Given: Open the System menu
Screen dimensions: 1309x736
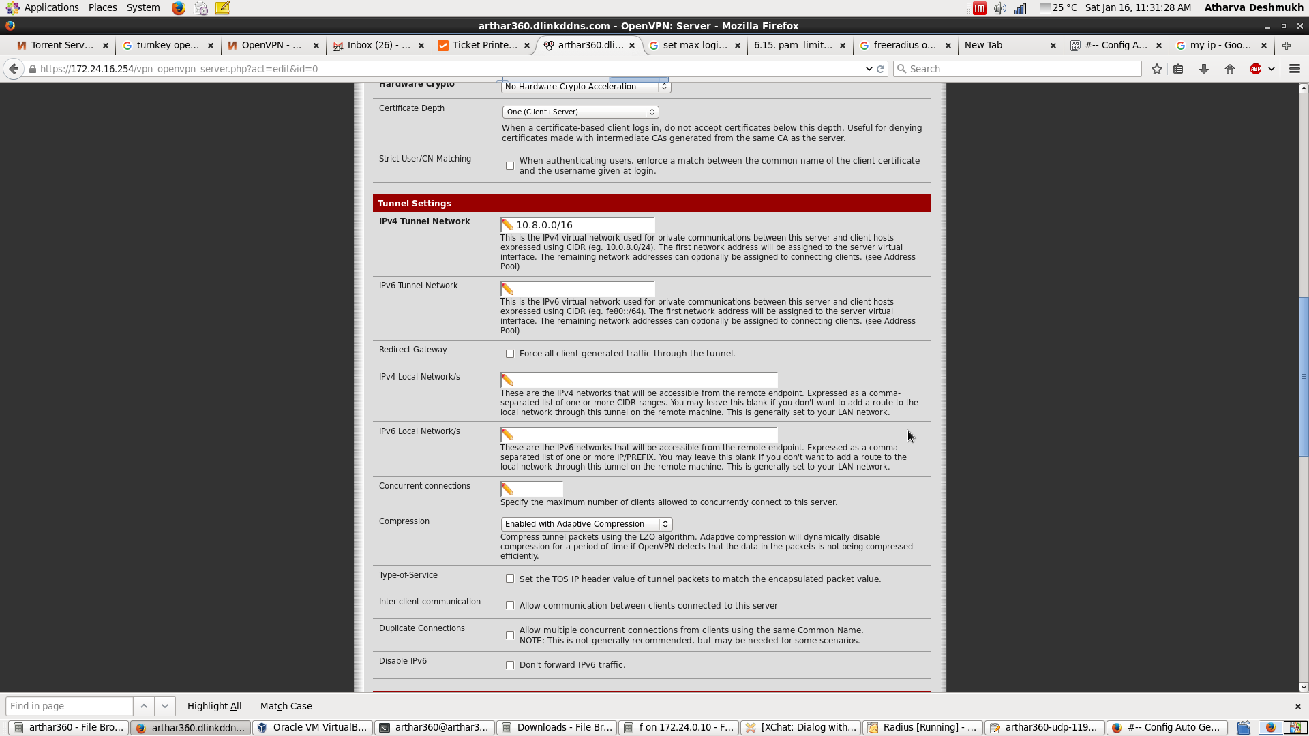Looking at the screenshot, I should [143, 7].
